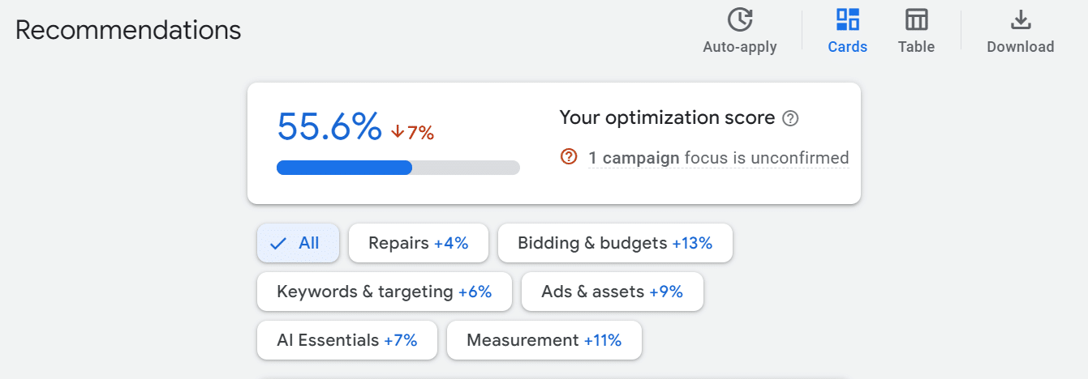
Task: Click the red 7% score decrease indicator
Action: pyautogui.click(x=412, y=132)
